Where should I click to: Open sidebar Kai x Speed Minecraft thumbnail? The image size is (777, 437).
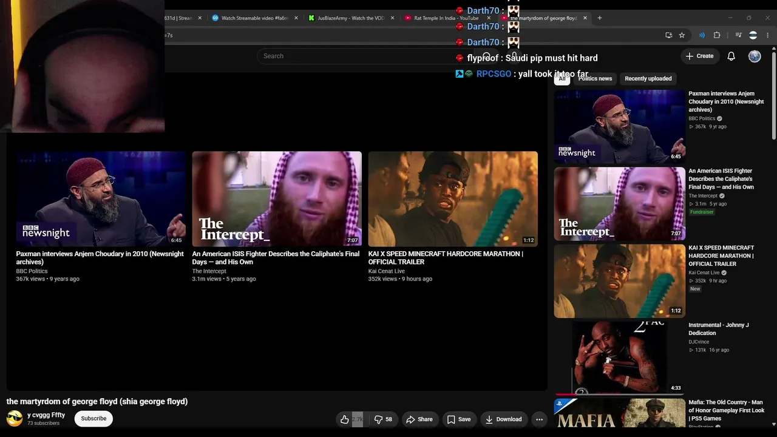click(x=619, y=281)
